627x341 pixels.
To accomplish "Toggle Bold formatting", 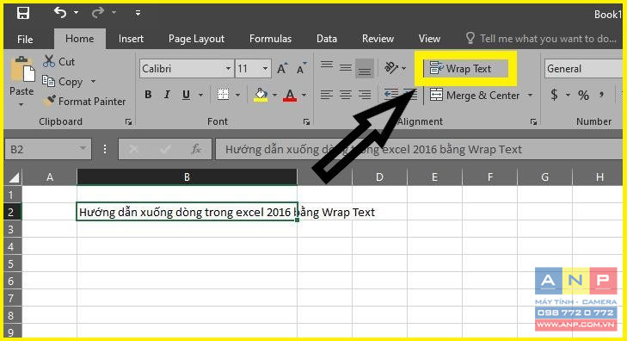I will 148,95.
